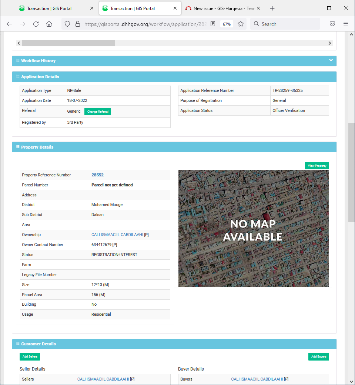Click the page vertical scrollbar thumb

tap(351, 172)
